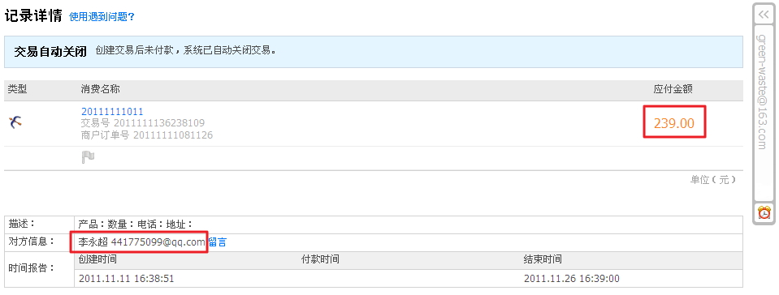Select the green-waste@163.com sidebar account label
Viewport: 779px width, 295px height.
[x=763, y=92]
